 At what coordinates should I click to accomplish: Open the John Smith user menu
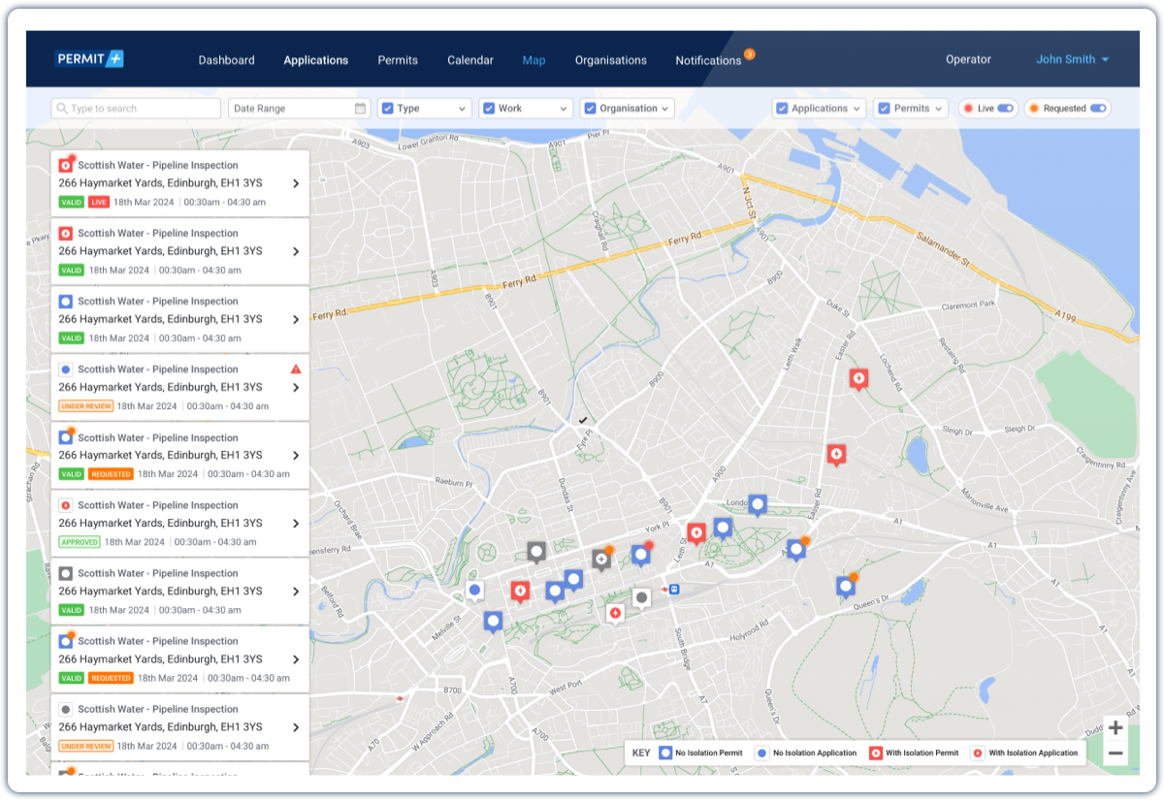point(1072,59)
